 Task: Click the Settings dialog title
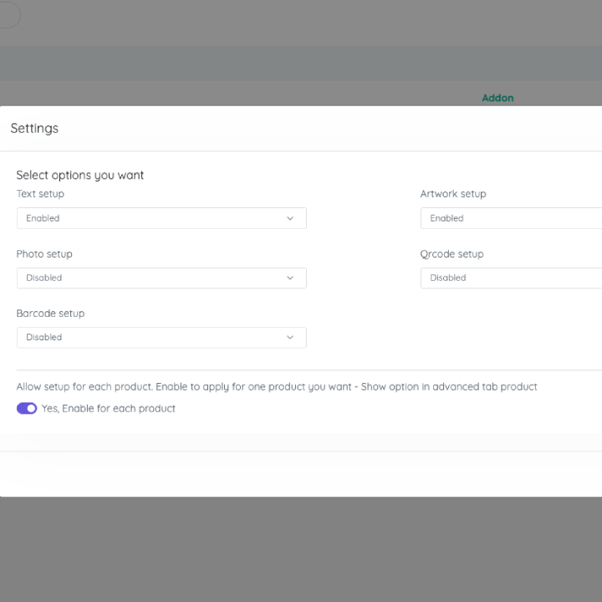point(34,129)
